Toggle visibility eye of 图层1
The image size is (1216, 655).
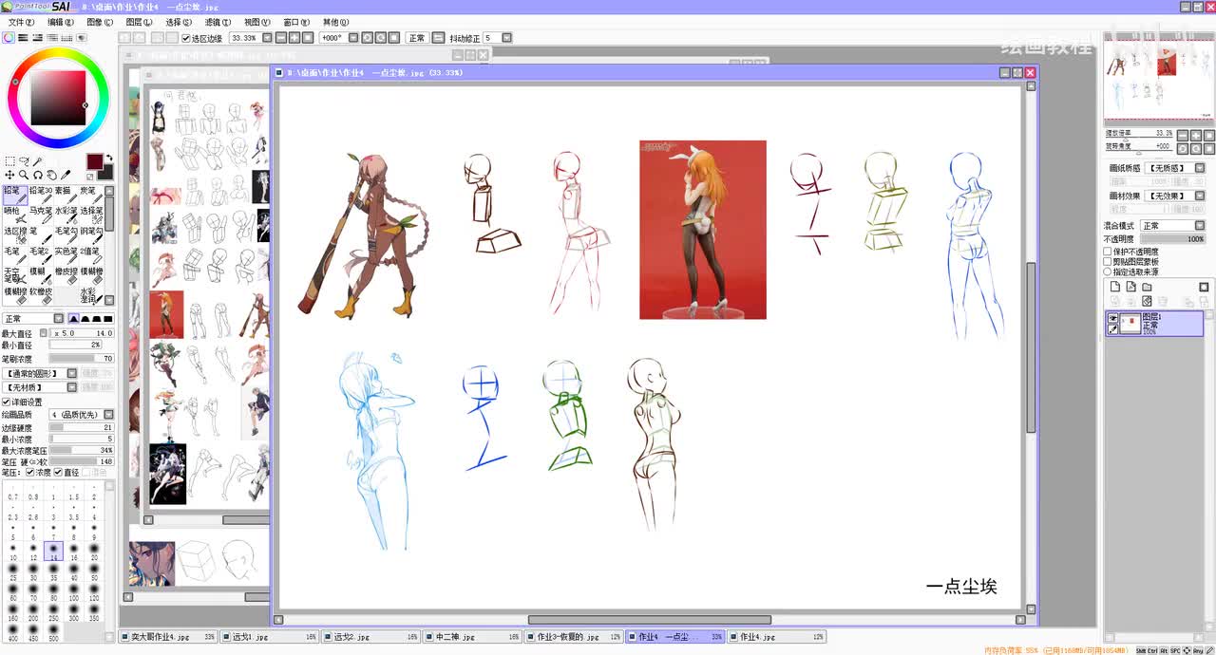[1112, 317]
